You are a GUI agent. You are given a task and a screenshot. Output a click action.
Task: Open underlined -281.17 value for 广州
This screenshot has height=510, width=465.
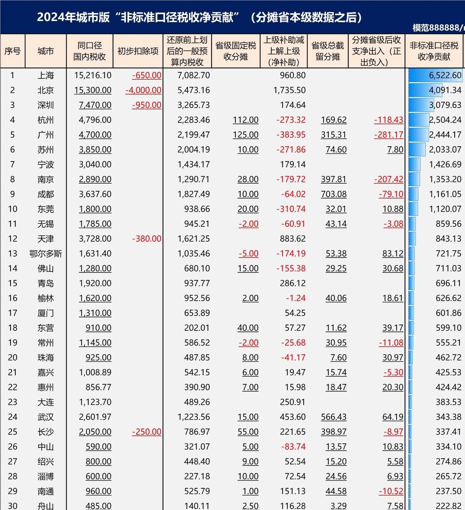click(x=388, y=135)
